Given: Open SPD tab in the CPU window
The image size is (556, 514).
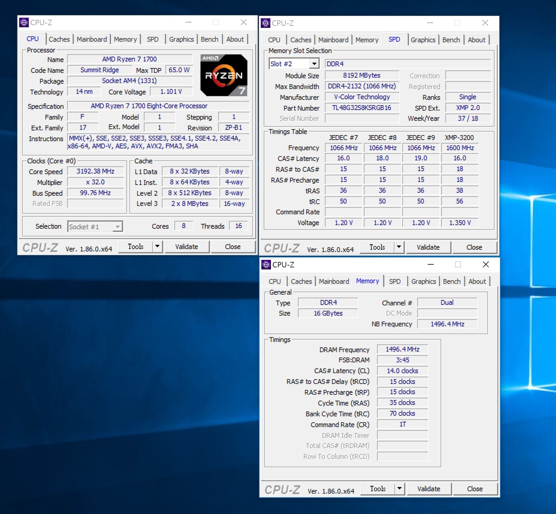Looking at the screenshot, I should [153, 39].
